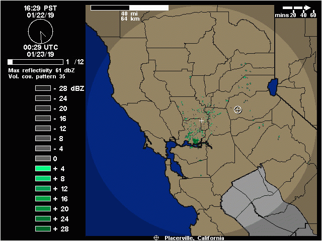Select the -8 dBZ color swatch
The width and height of the screenshot is (322, 241).
43,139
